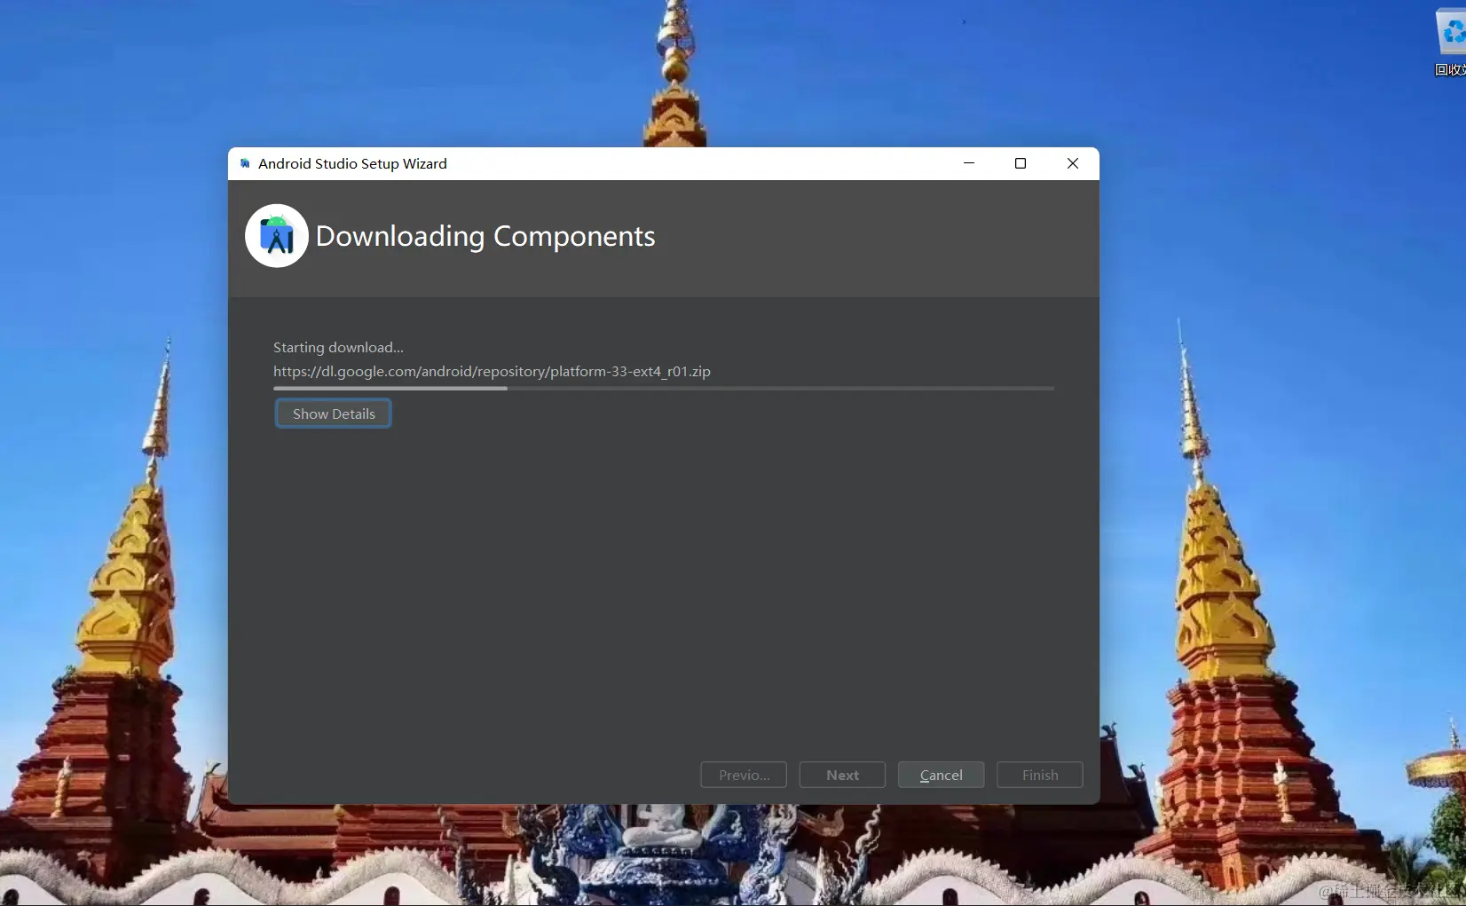Image resolution: width=1466 pixels, height=906 pixels.
Task: Click the platform-33-ext4_r01.zip URL text
Action: 492,371
